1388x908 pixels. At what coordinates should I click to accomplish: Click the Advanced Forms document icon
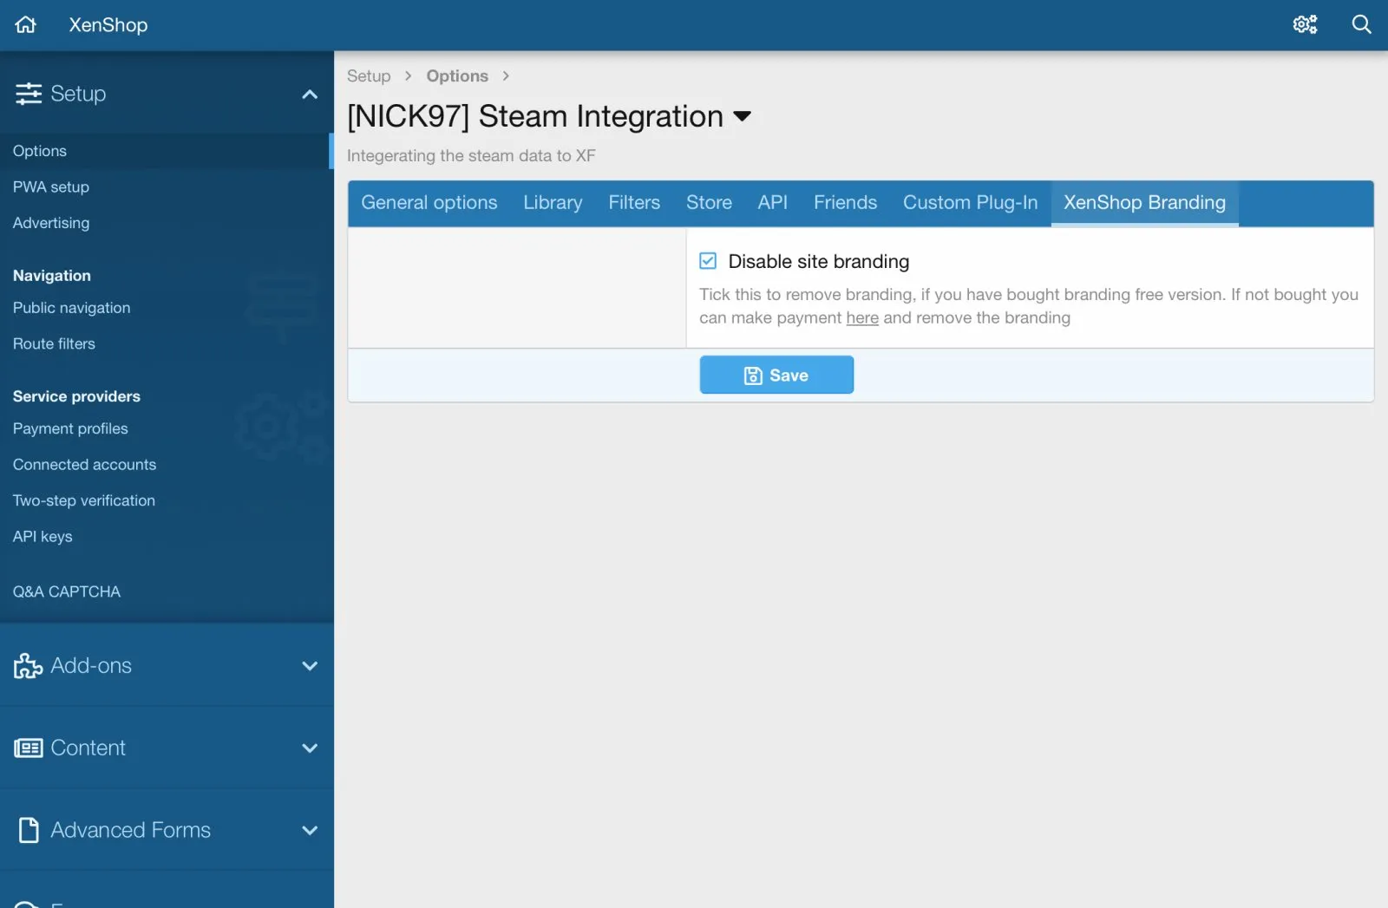(29, 830)
